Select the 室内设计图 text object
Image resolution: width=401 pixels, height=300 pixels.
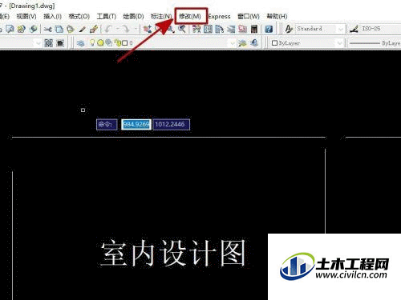tap(173, 253)
